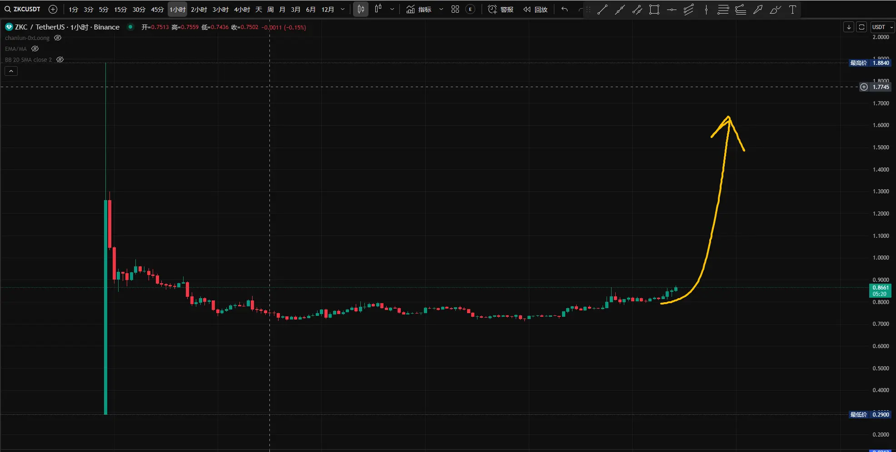Switch to the 3分 timeframe
The image size is (896, 452).
(x=89, y=10)
